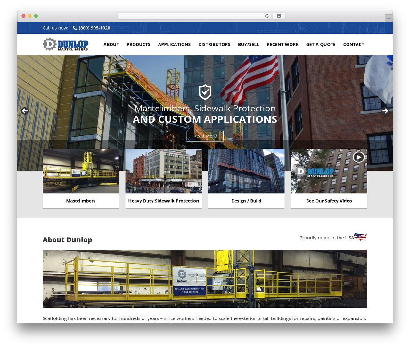The height and width of the screenshot is (348, 410).
Task: Click the red close window button
Action: point(23,16)
